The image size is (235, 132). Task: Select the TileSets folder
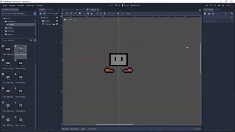point(11,31)
